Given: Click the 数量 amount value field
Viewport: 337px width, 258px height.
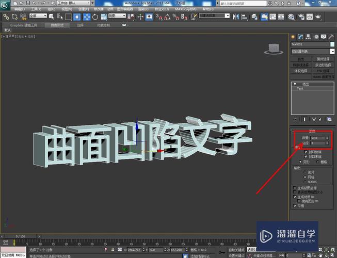Looking at the screenshot, I should pyautogui.click(x=318, y=138).
